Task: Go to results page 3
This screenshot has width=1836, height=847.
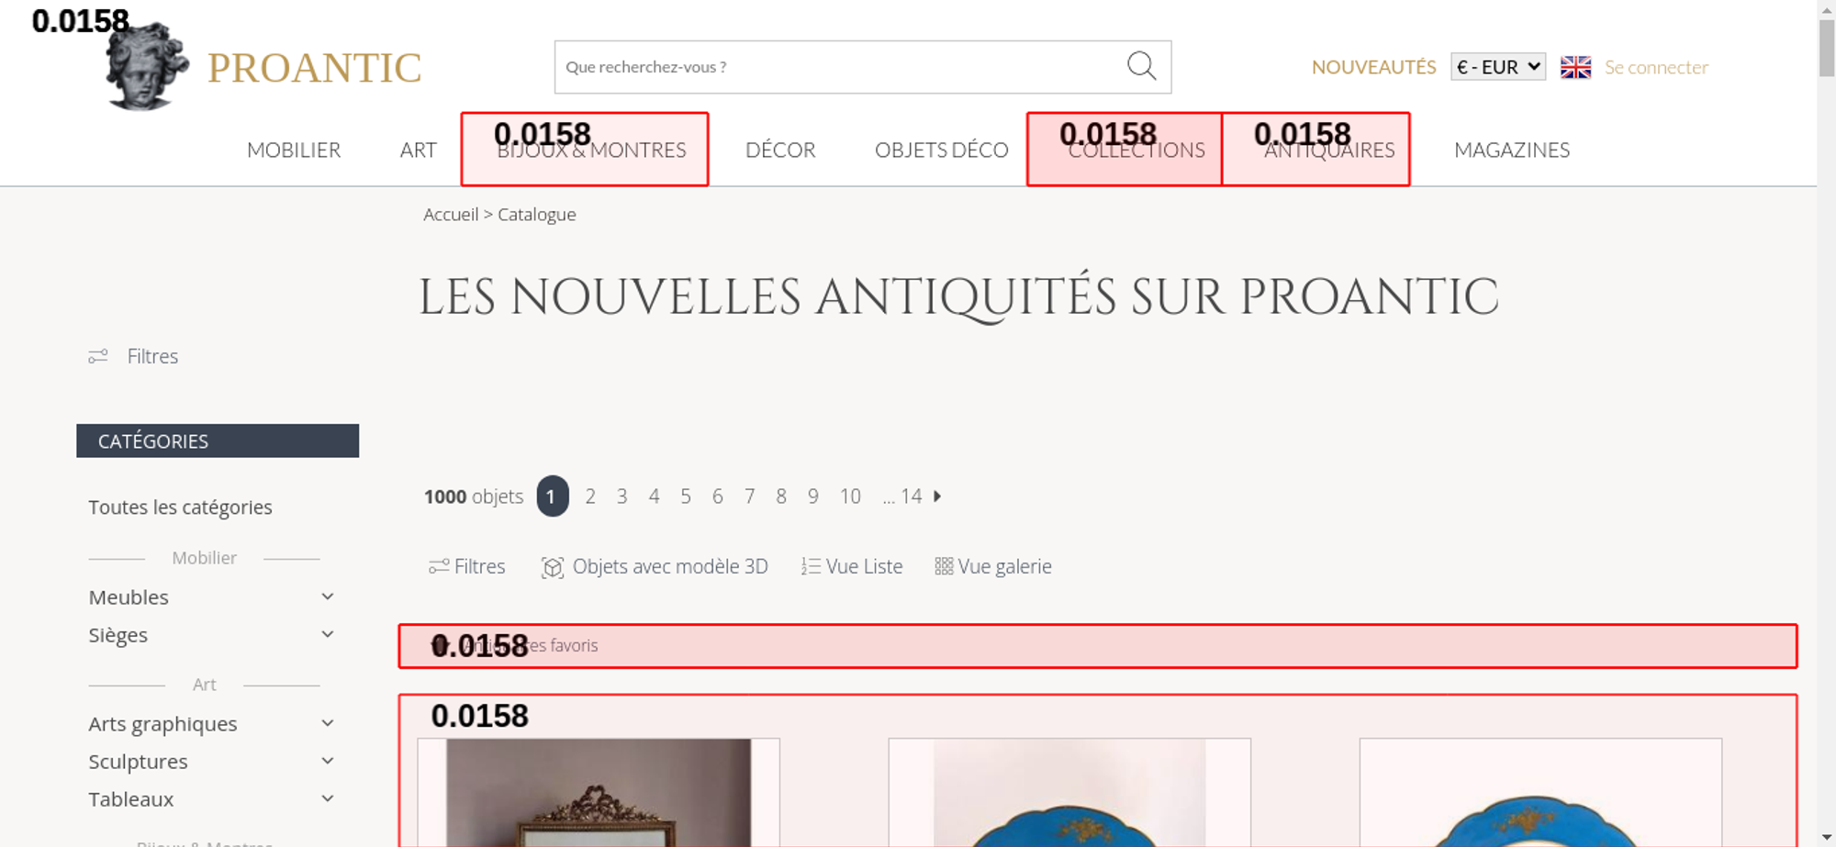Action: click(x=622, y=496)
